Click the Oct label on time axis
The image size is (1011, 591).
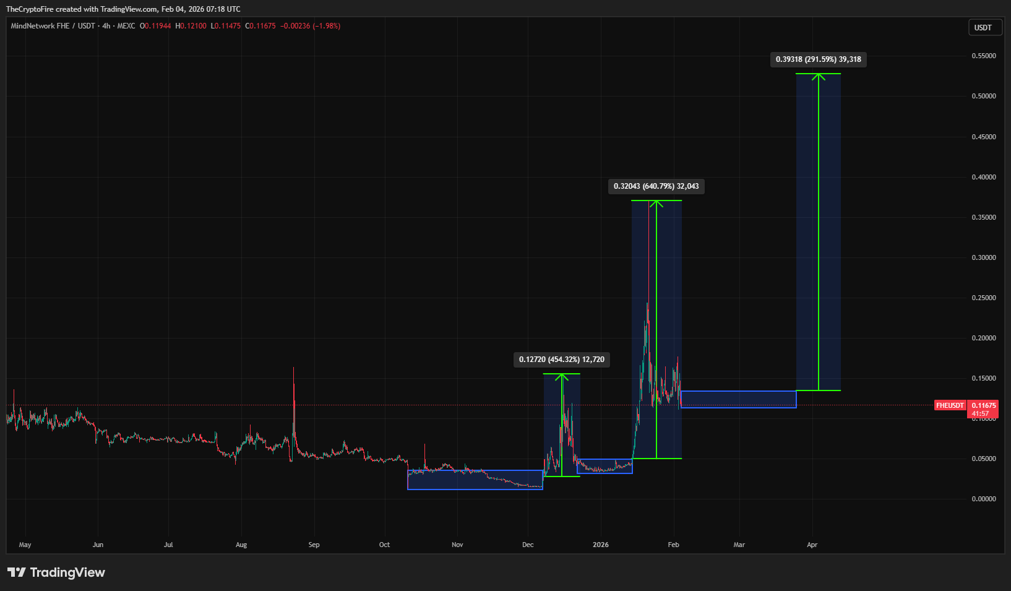pos(384,545)
